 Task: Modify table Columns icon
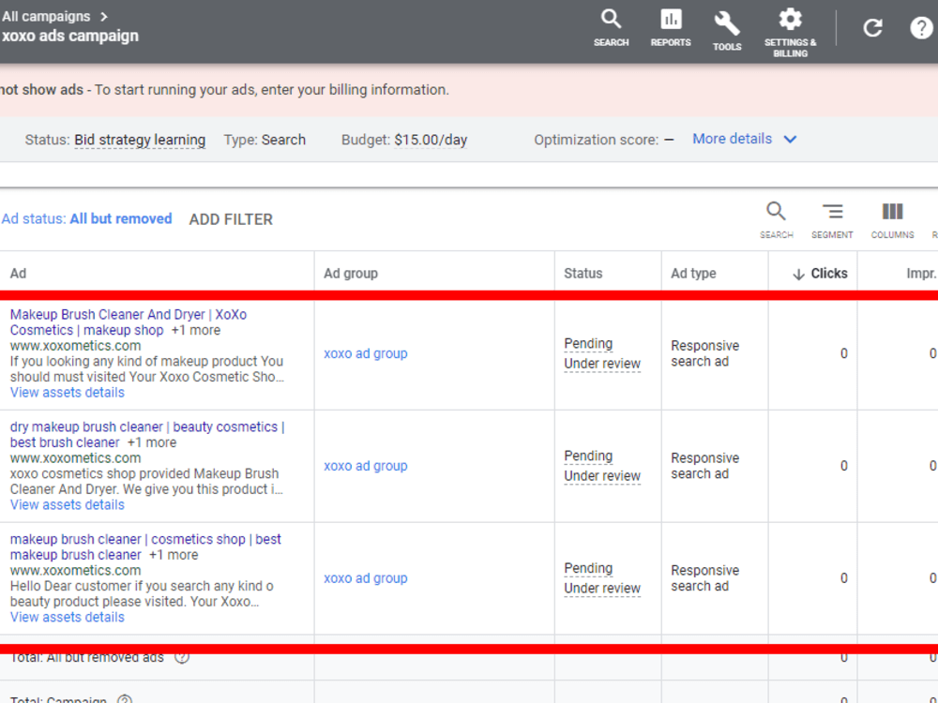[892, 220]
